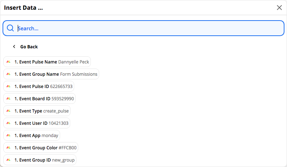
Task: Insert Event Pulse Name Dannyelle Peck
Action: [47, 62]
